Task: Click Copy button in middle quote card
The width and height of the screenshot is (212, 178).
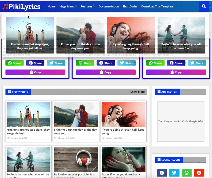Action: point(106,72)
